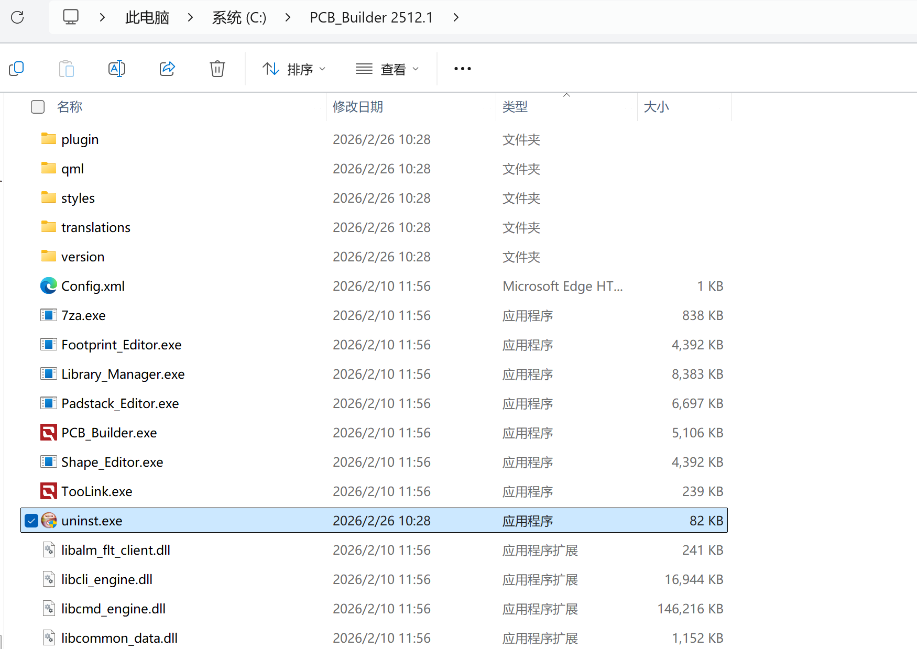
Task: Open the more options ellipsis menu
Action: (462, 69)
